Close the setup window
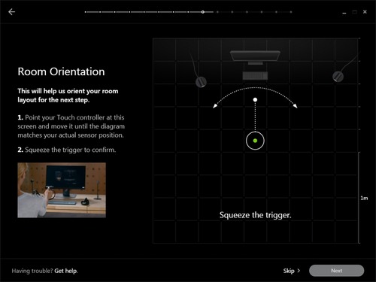This screenshot has height=282, width=376. 365,12
